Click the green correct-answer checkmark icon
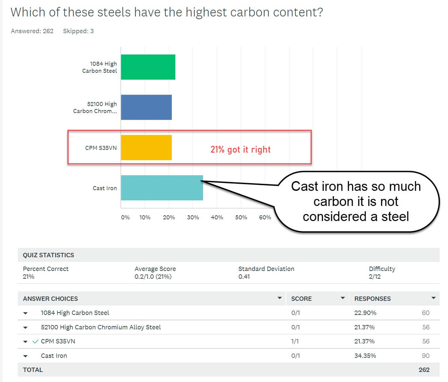 click(x=35, y=341)
